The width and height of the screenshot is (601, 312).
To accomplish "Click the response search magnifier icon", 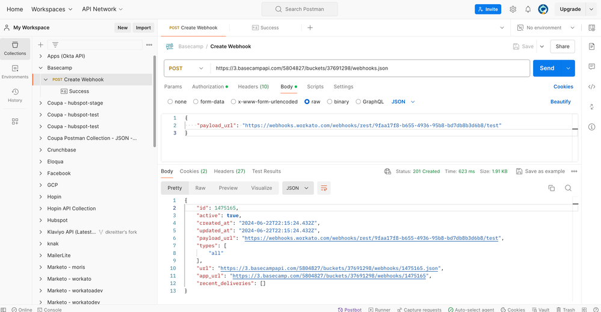I will tap(568, 188).
